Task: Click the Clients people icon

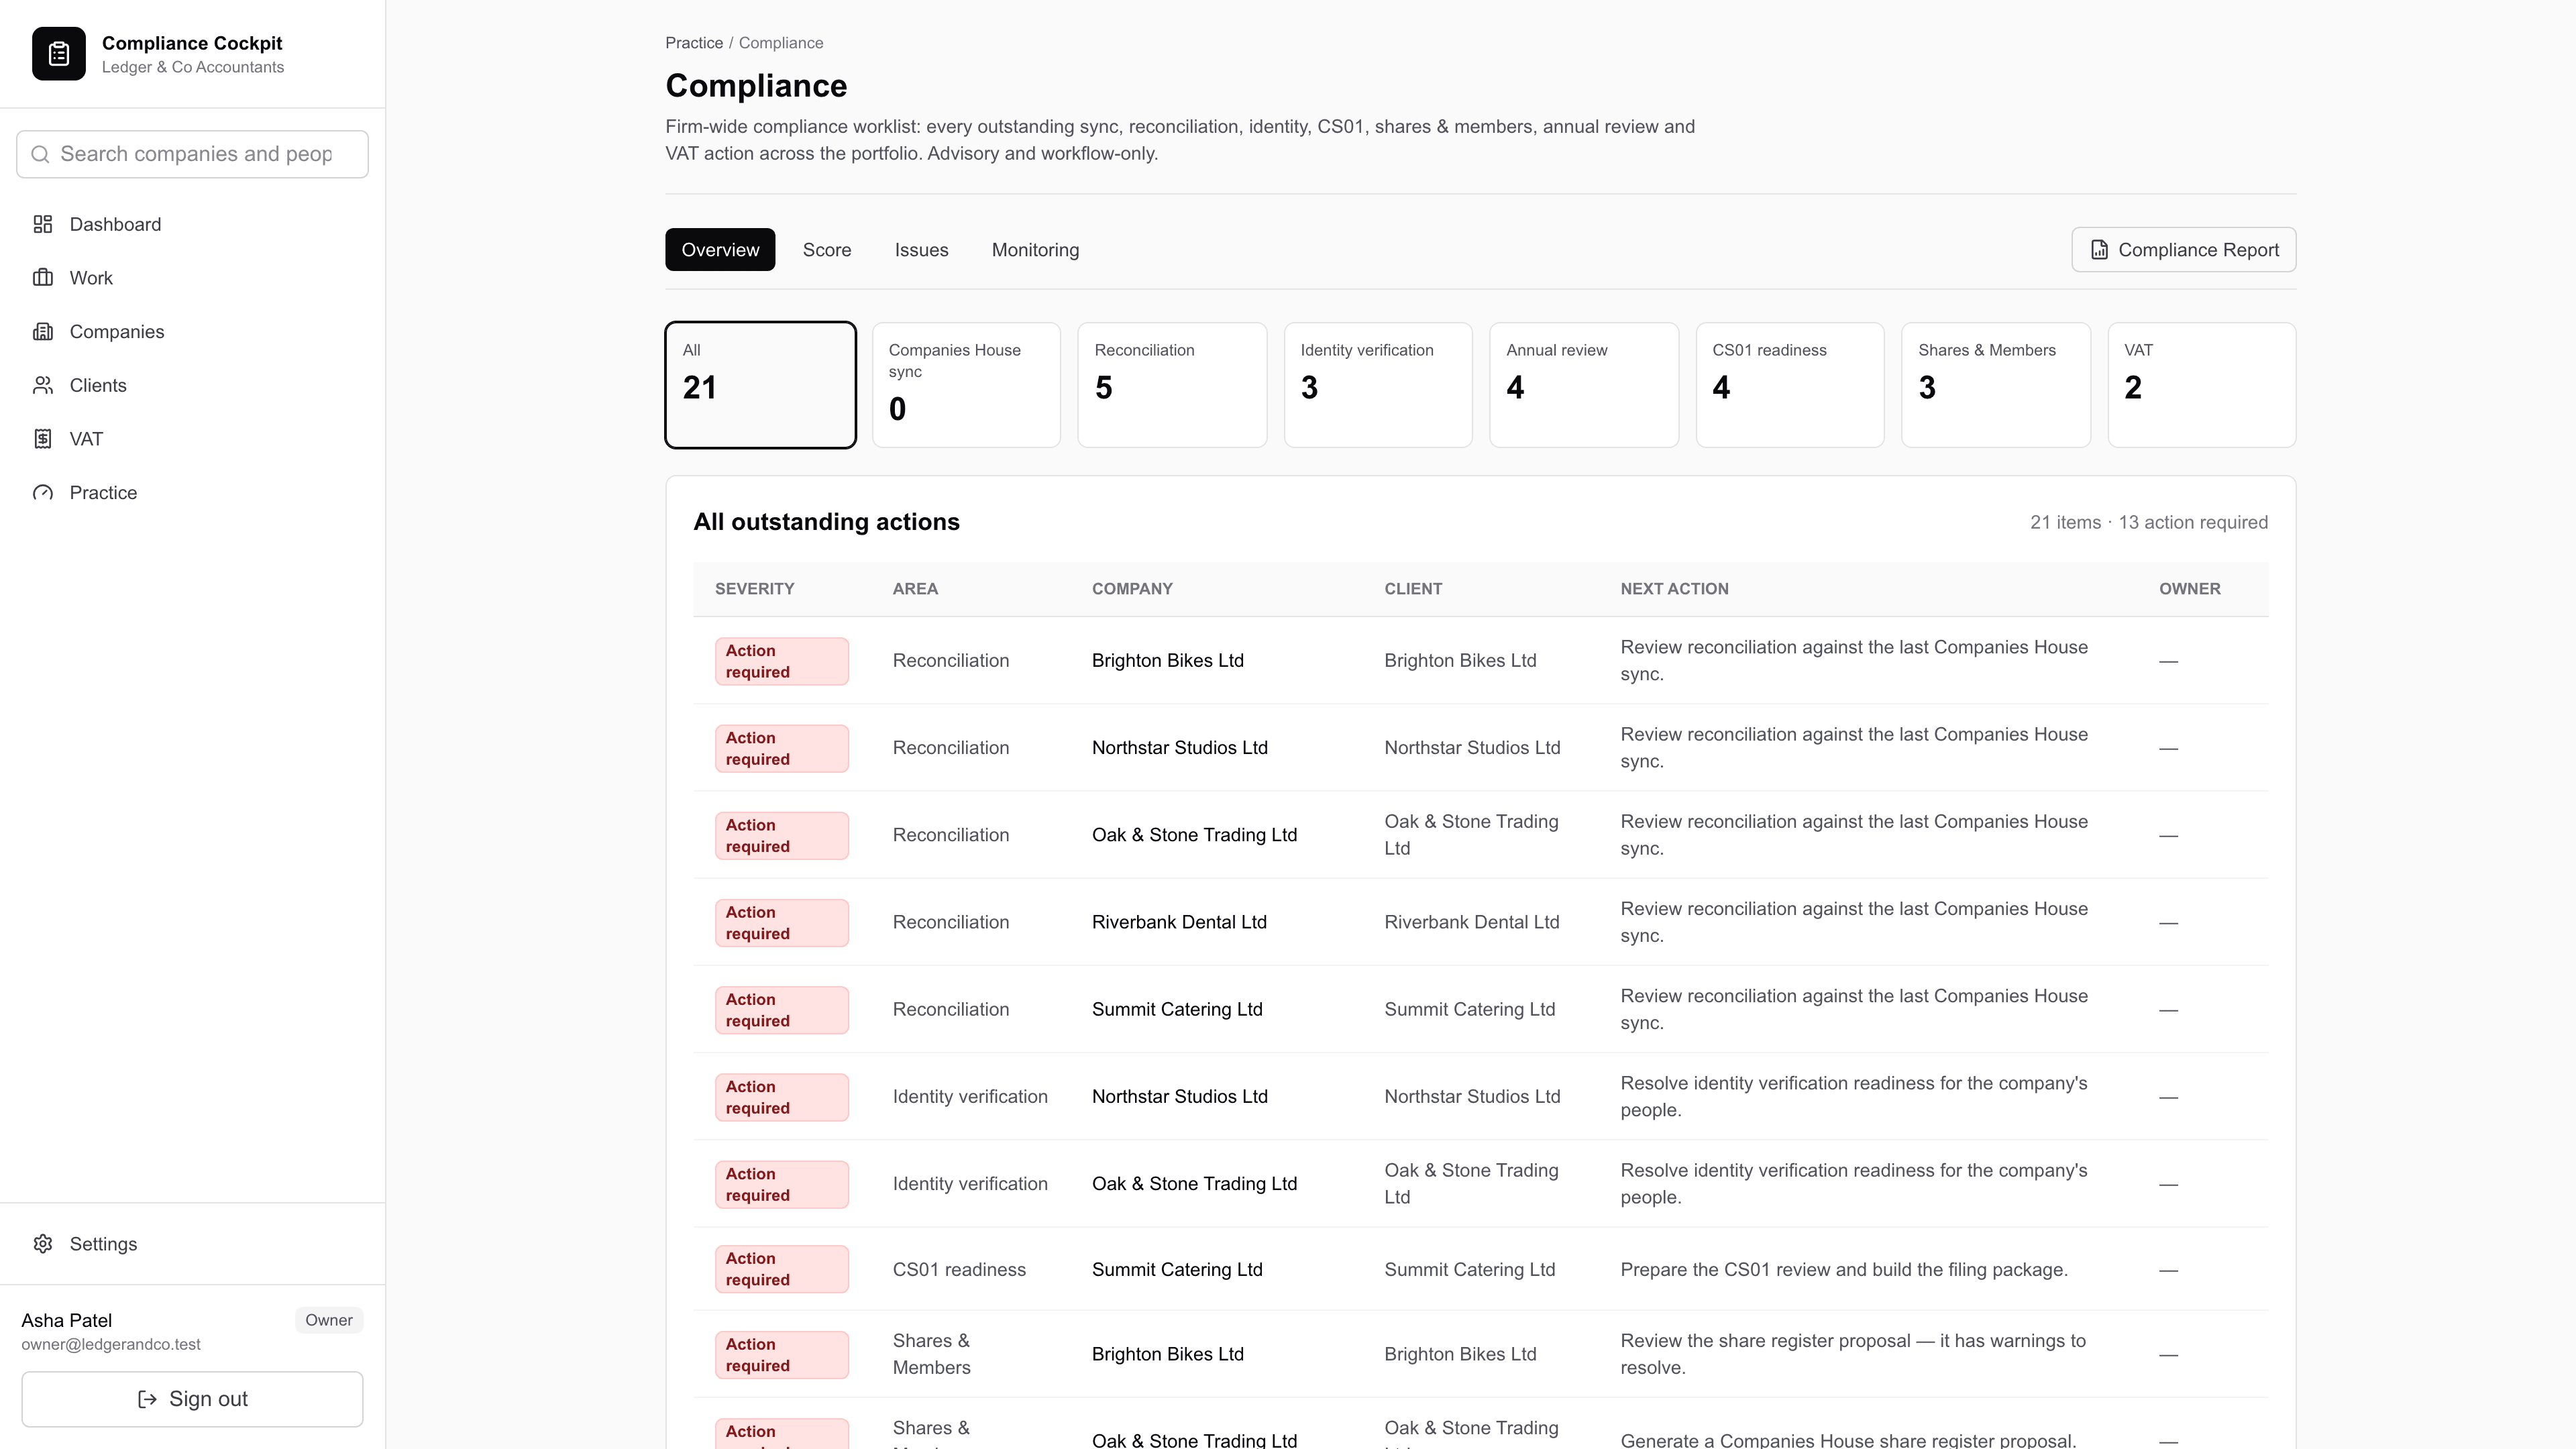Action: point(43,385)
